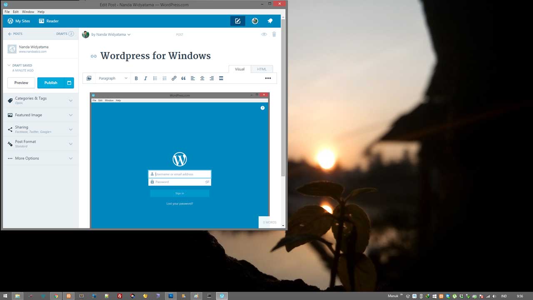Click the volume speaker tray icon
The image size is (533, 300).
click(494, 296)
